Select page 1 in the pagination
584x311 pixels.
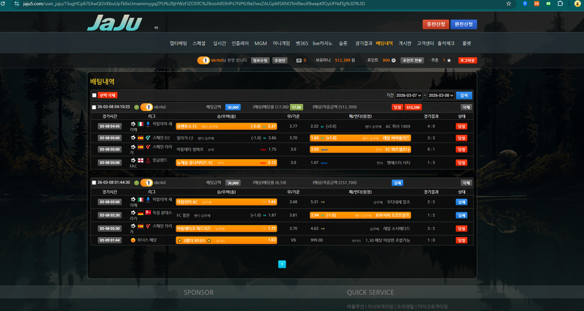[282, 264]
